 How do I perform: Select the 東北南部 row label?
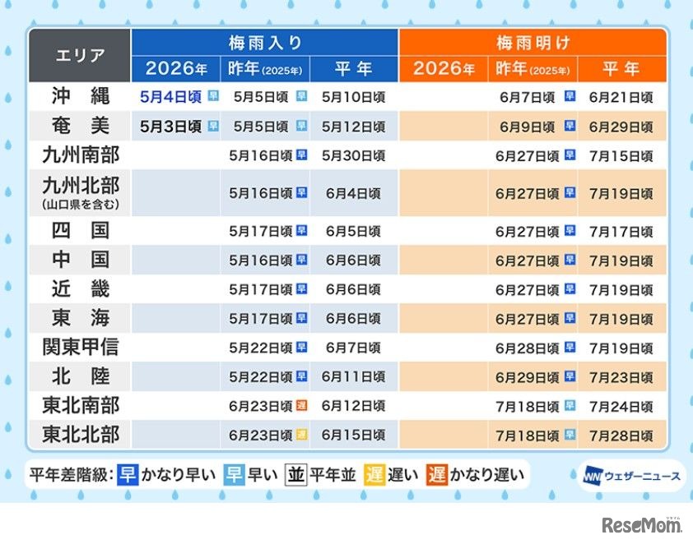[80, 405]
